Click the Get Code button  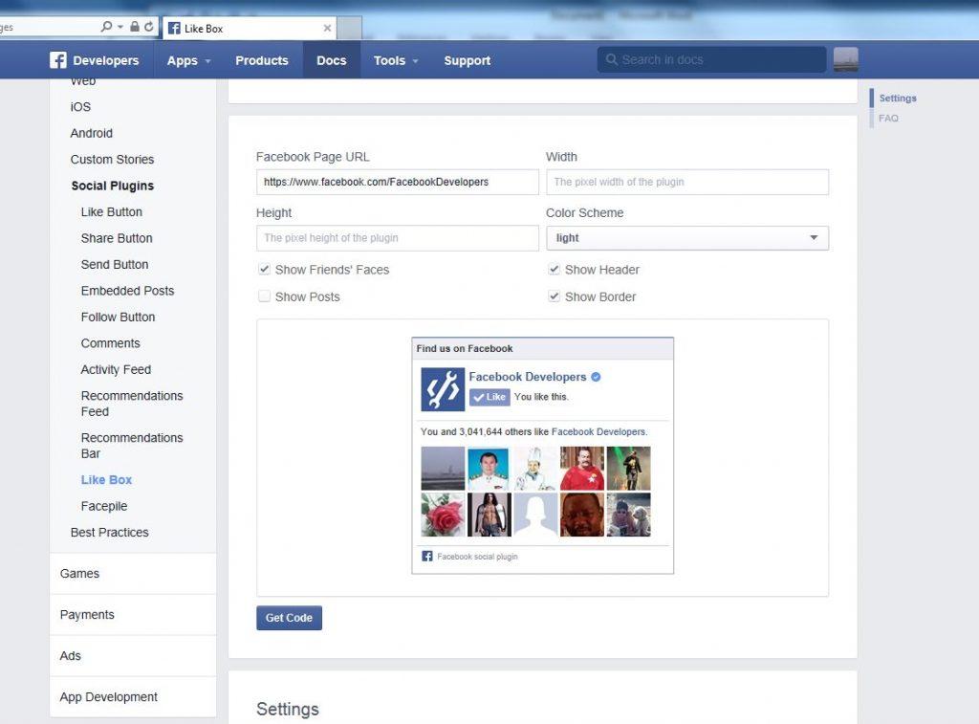tap(289, 617)
